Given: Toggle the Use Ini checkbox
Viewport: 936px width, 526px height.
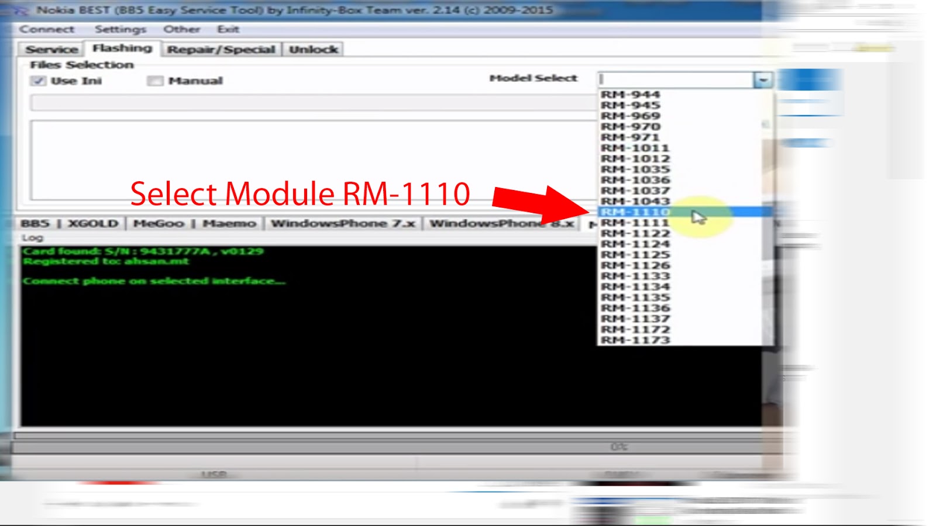Looking at the screenshot, I should (39, 81).
